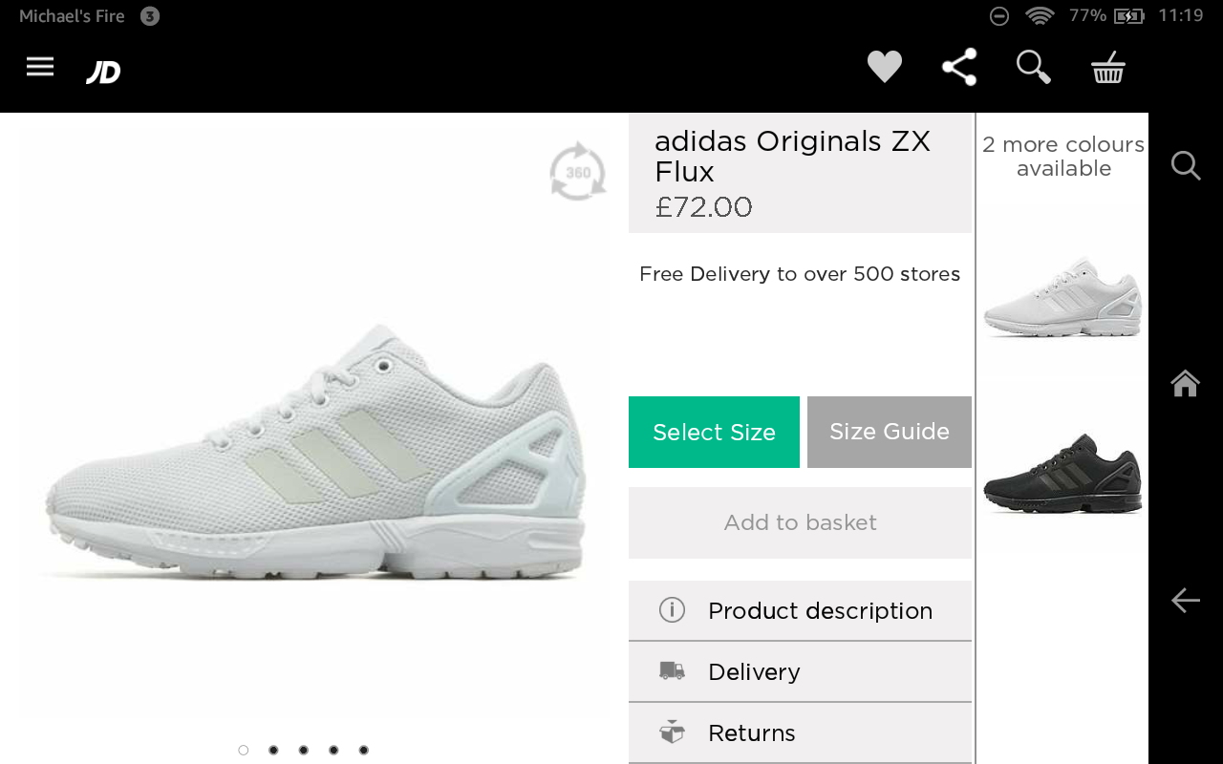Go back using the back arrow
Viewport: 1223px width, 764px height.
tap(1185, 600)
